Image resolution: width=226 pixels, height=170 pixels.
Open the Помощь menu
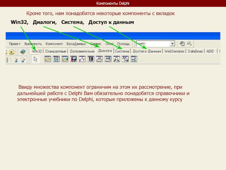123,44
